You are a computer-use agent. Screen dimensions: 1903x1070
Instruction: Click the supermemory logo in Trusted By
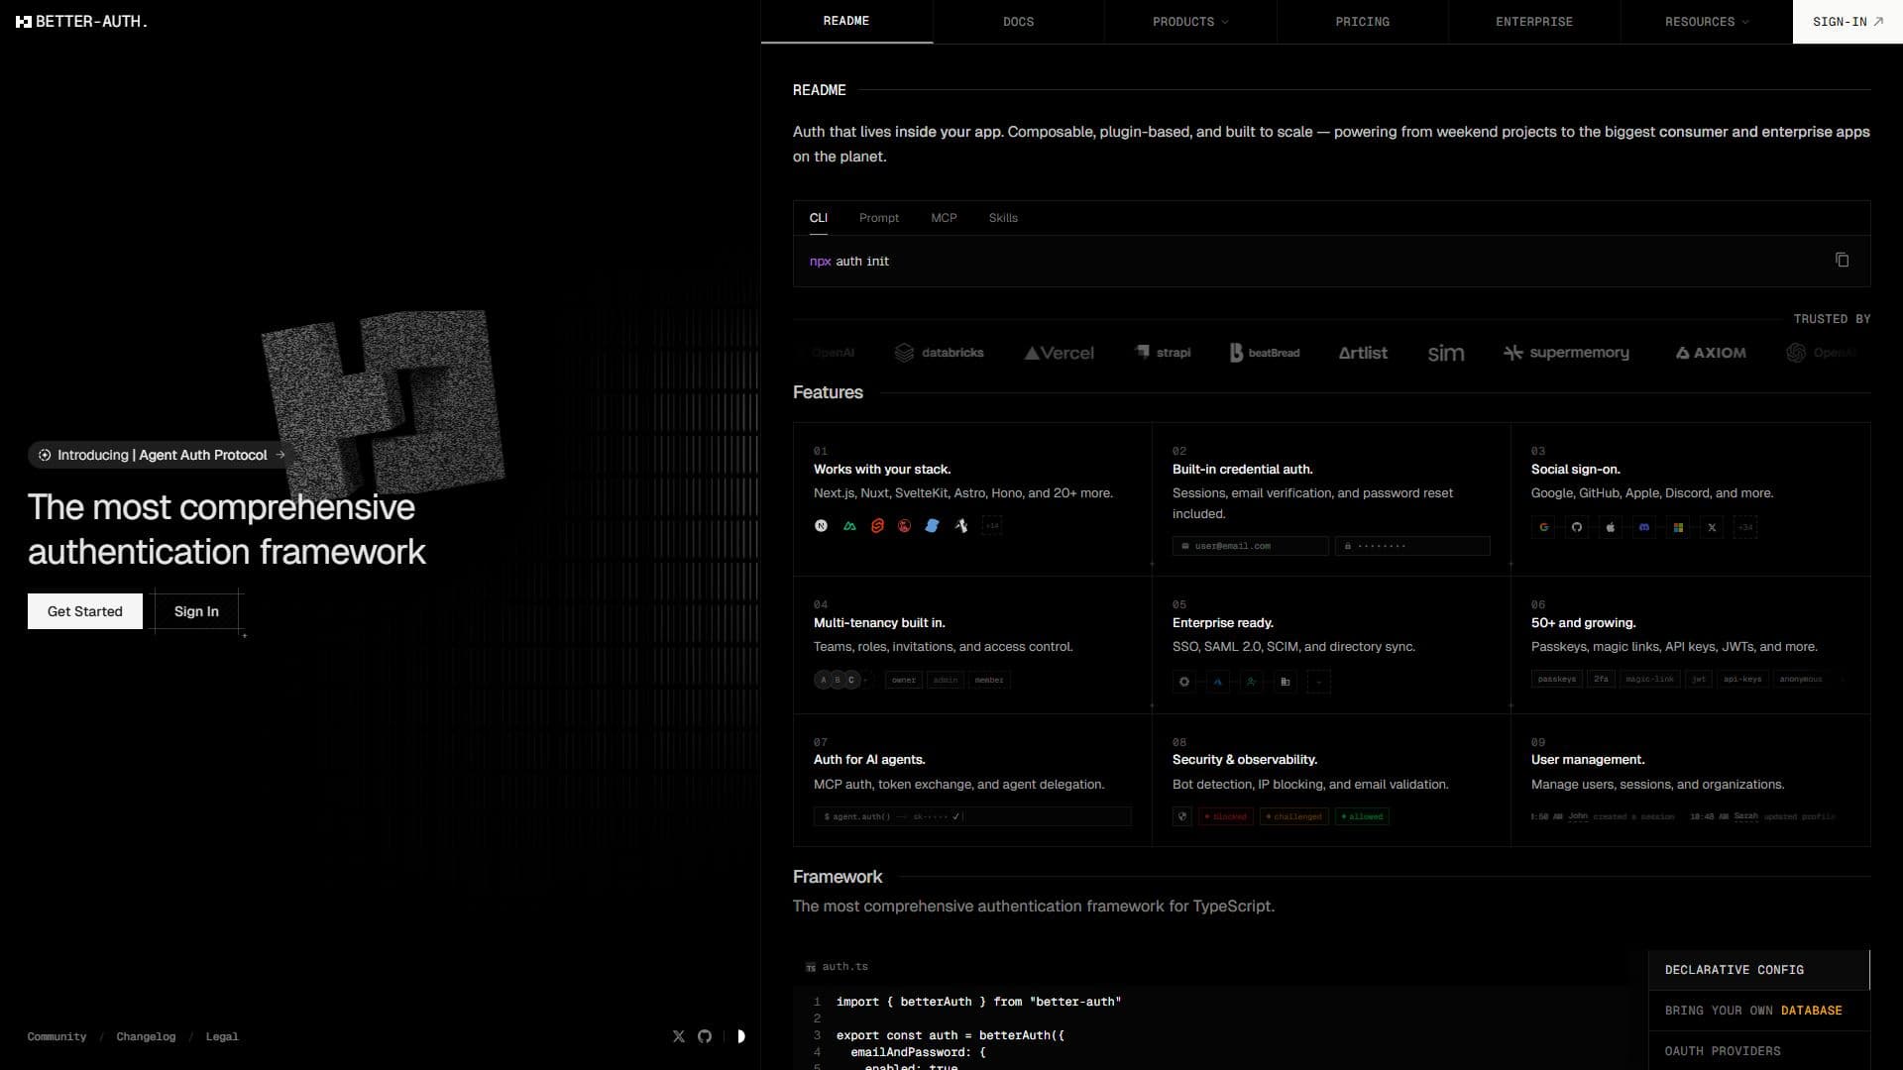click(1566, 353)
